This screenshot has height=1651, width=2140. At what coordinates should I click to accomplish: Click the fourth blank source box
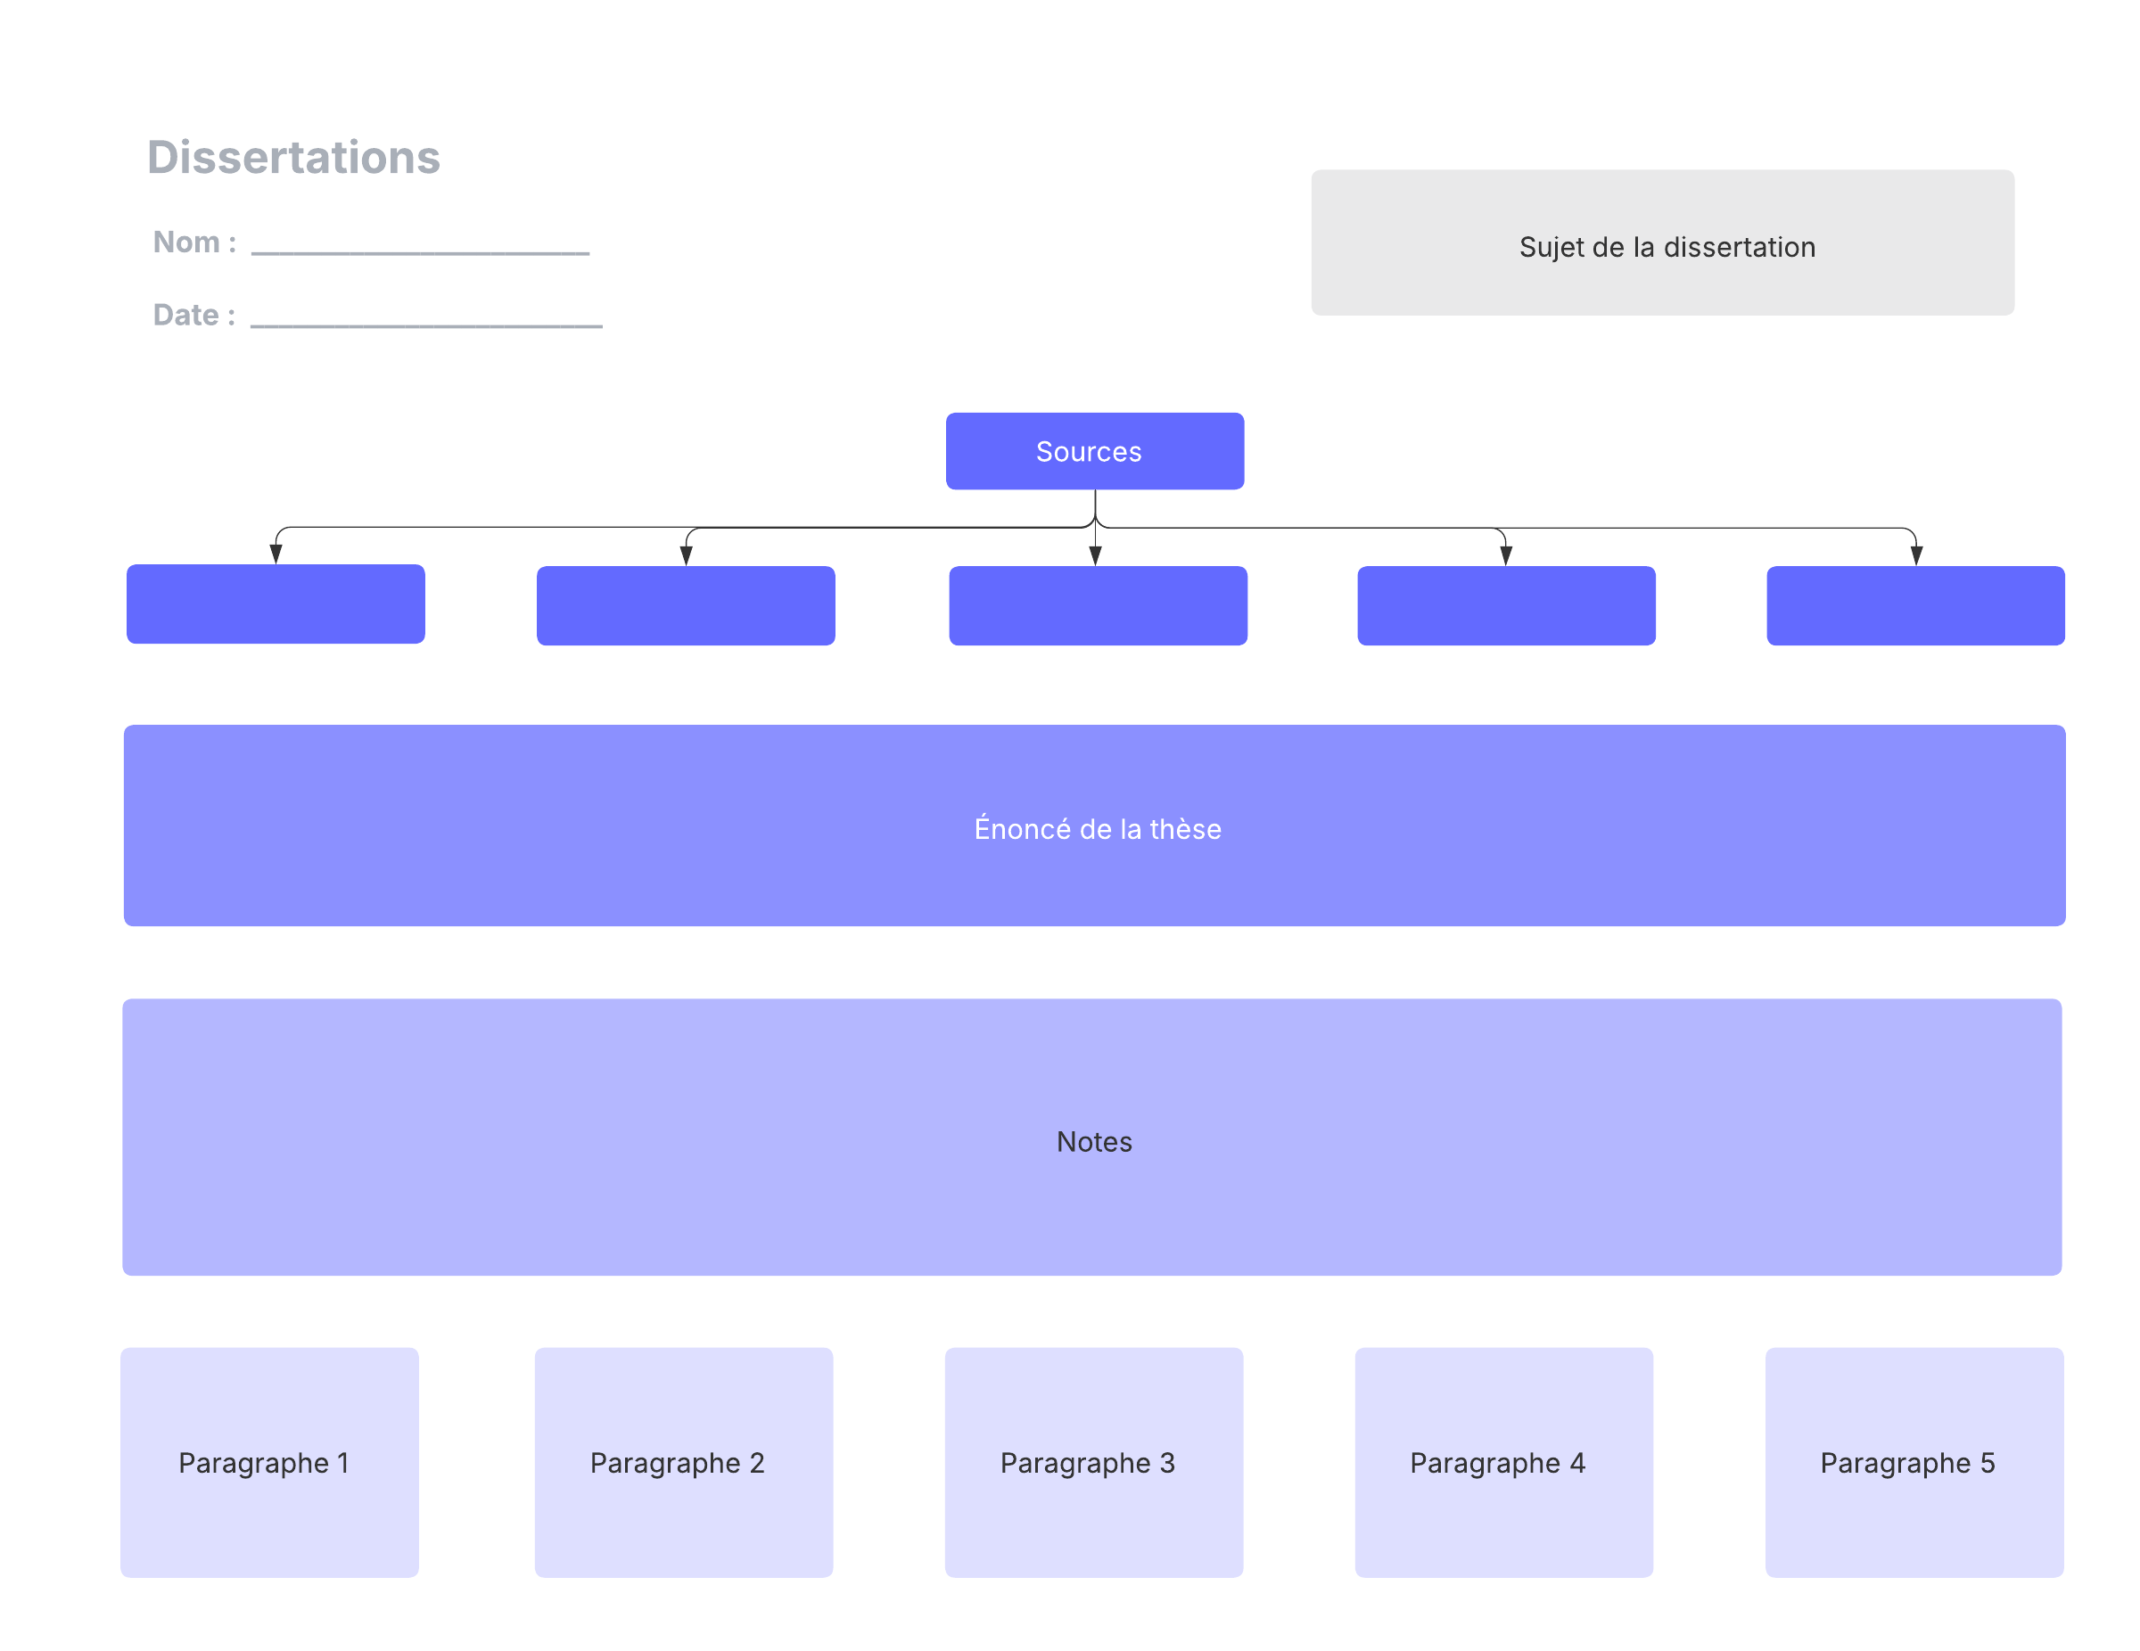coord(1505,605)
